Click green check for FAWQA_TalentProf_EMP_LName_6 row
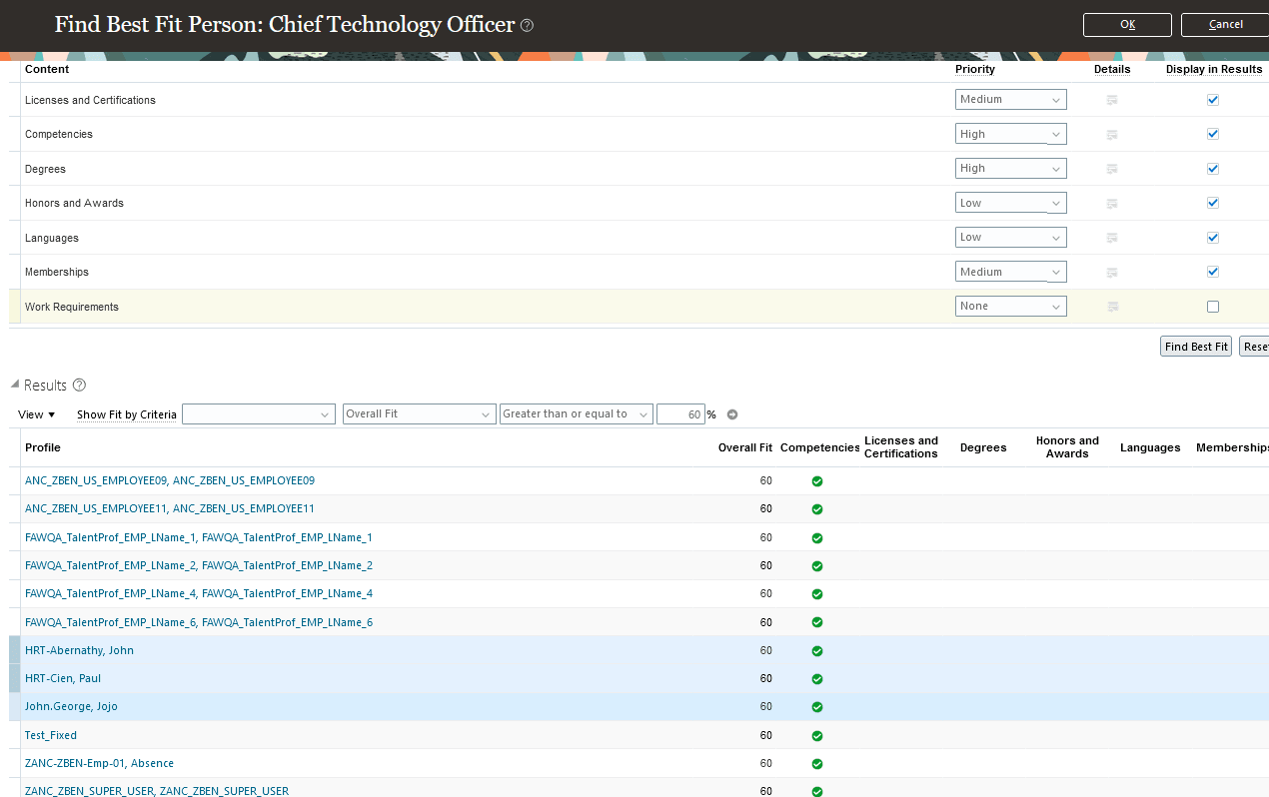The height and width of the screenshot is (797, 1269). point(817,623)
